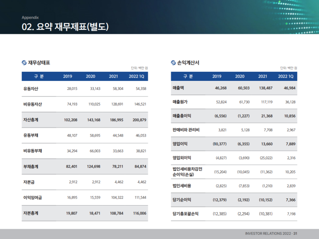Click the value 116,006 in the 자본총계 row

click(x=140, y=213)
